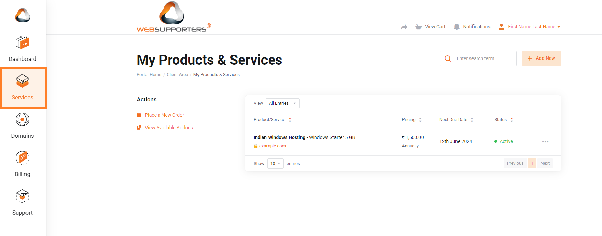The height and width of the screenshot is (236, 602).
Task: Click Place a New Order link
Action: click(x=164, y=115)
